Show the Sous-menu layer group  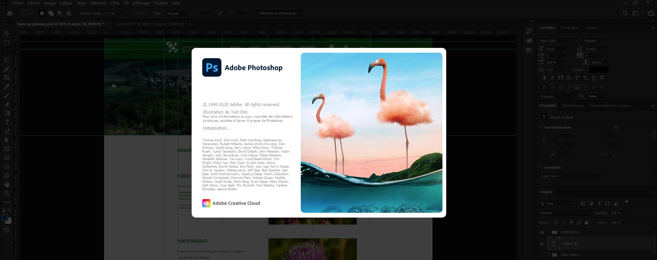(x=542, y=255)
